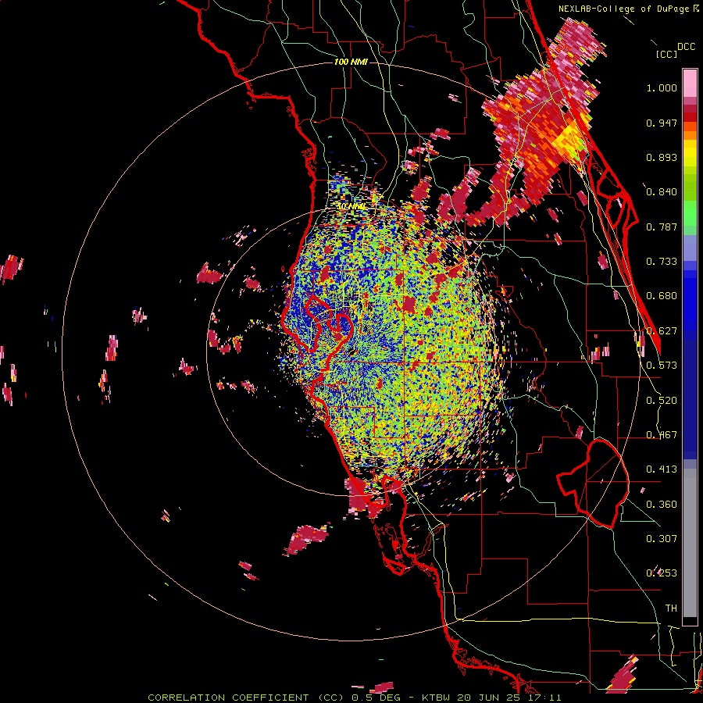The height and width of the screenshot is (703, 703).
Task: Select the 0.893 legend value
Action: coord(662,157)
